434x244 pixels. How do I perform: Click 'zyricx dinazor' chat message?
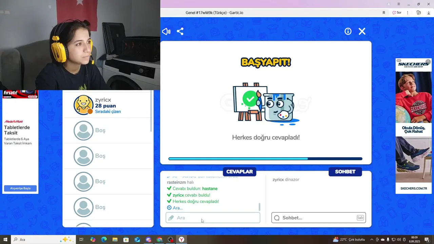point(286,180)
